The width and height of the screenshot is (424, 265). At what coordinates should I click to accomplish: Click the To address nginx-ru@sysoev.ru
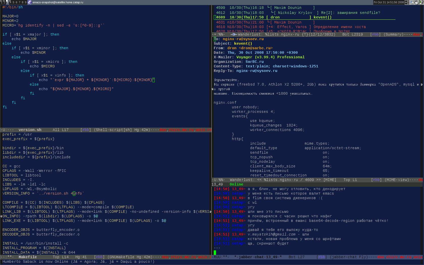click(x=243, y=39)
